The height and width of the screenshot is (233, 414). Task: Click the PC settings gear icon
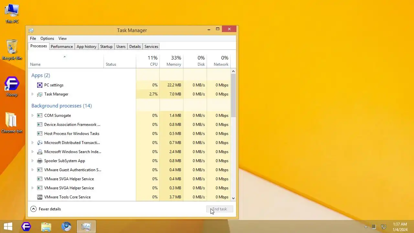40,85
